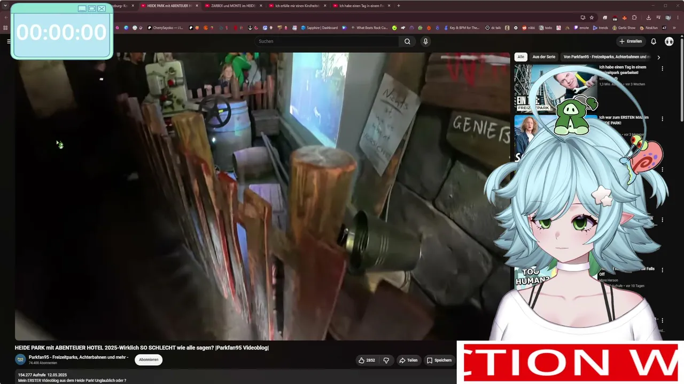
Task: Dislike the video with thumbs-down
Action: pyautogui.click(x=386, y=361)
